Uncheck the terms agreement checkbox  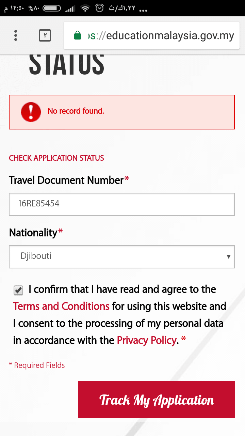tap(18, 290)
